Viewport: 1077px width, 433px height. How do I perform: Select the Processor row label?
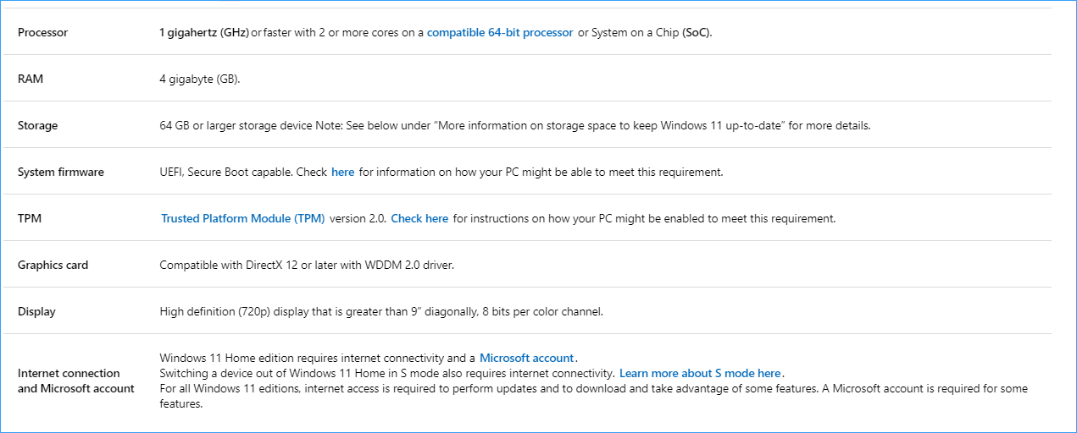point(42,32)
